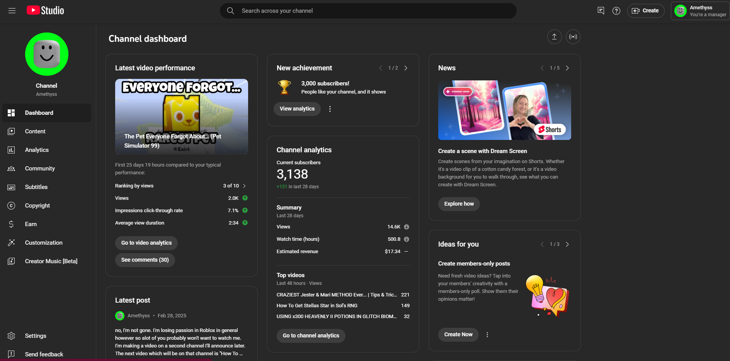Viewport: 730px width, 361px height.
Task: Click See comments (30) button
Action: click(x=145, y=260)
